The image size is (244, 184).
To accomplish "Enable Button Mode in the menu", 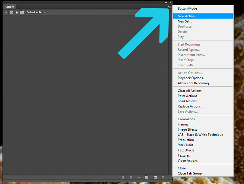I will [187, 9].
